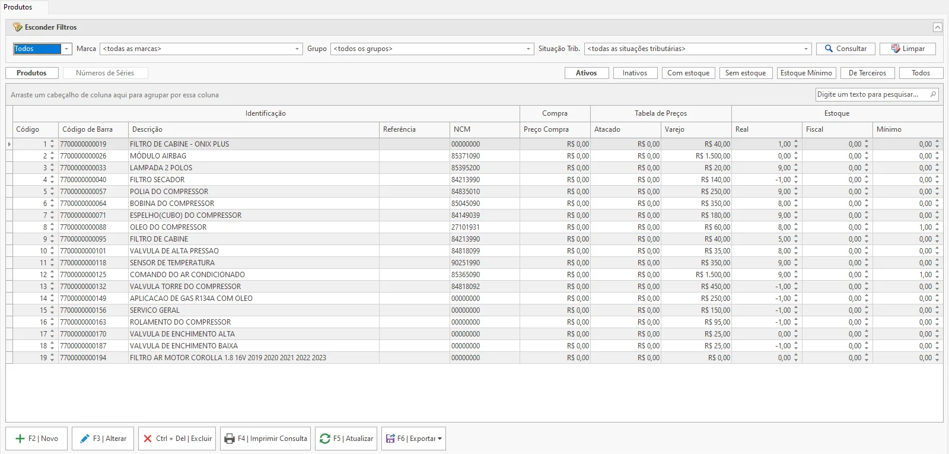Viewport: 949px width, 454px height.
Task: Click the eraser icon on Limpar
Action: [x=896, y=49]
